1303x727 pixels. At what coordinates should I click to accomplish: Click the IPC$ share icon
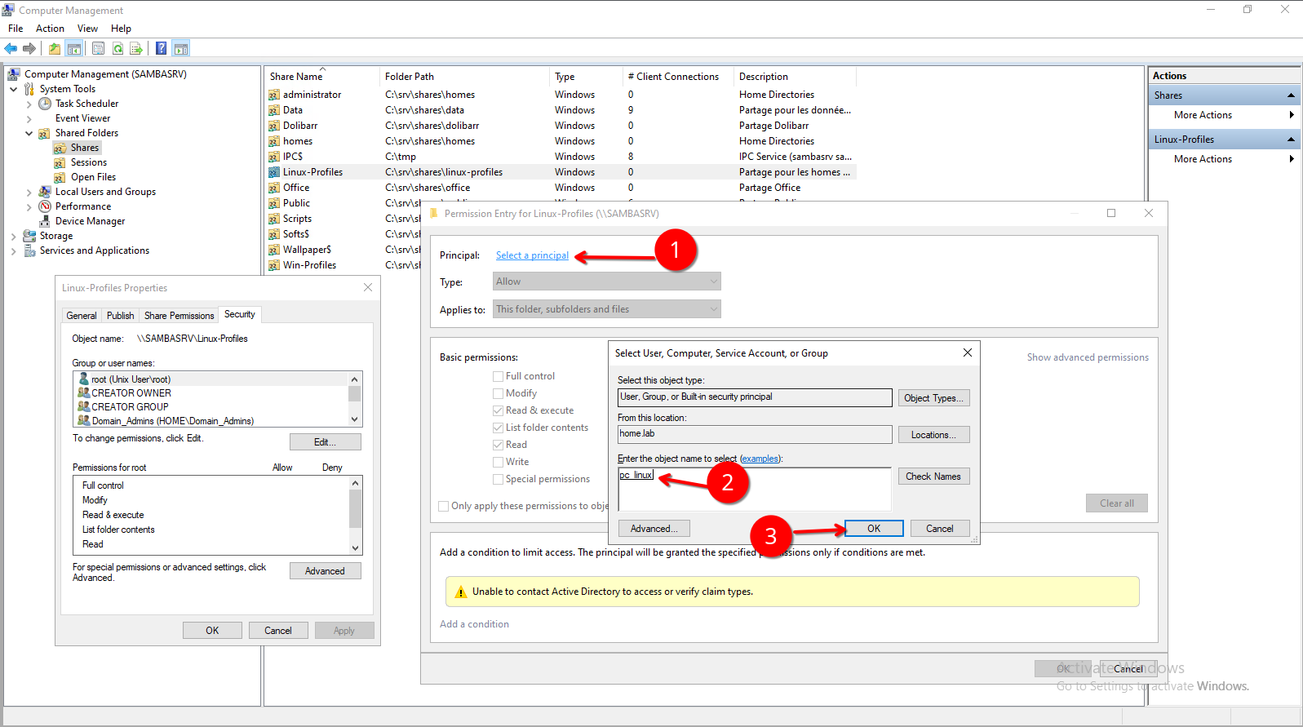click(x=274, y=157)
